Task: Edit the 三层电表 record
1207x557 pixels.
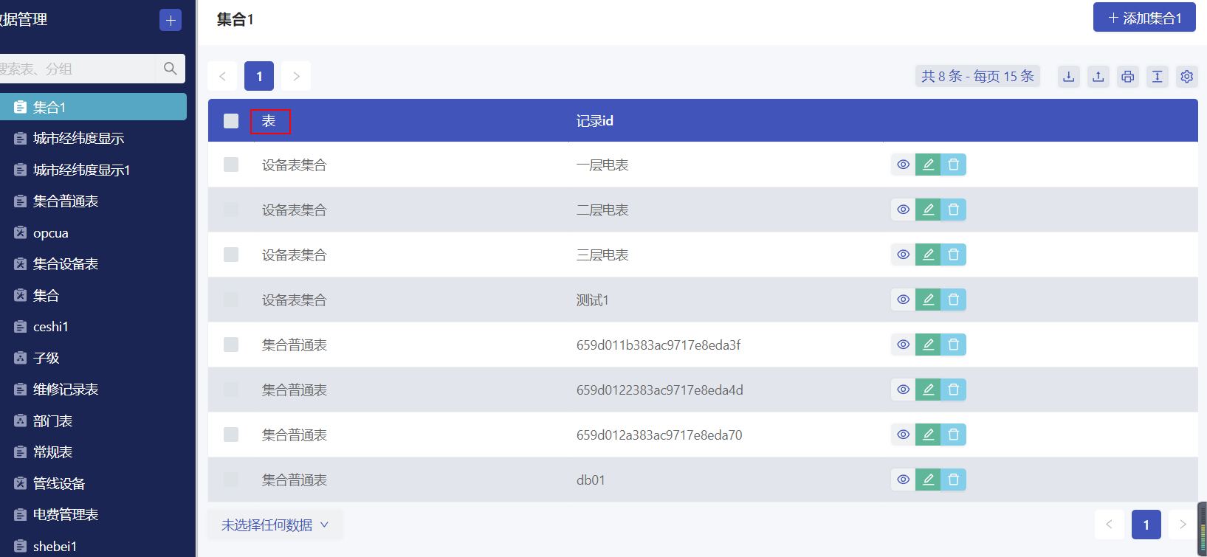Action: click(x=928, y=255)
